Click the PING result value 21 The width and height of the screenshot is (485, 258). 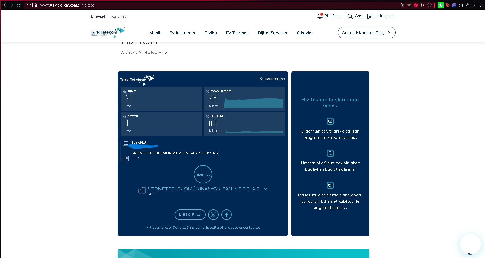tap(129, 98)
